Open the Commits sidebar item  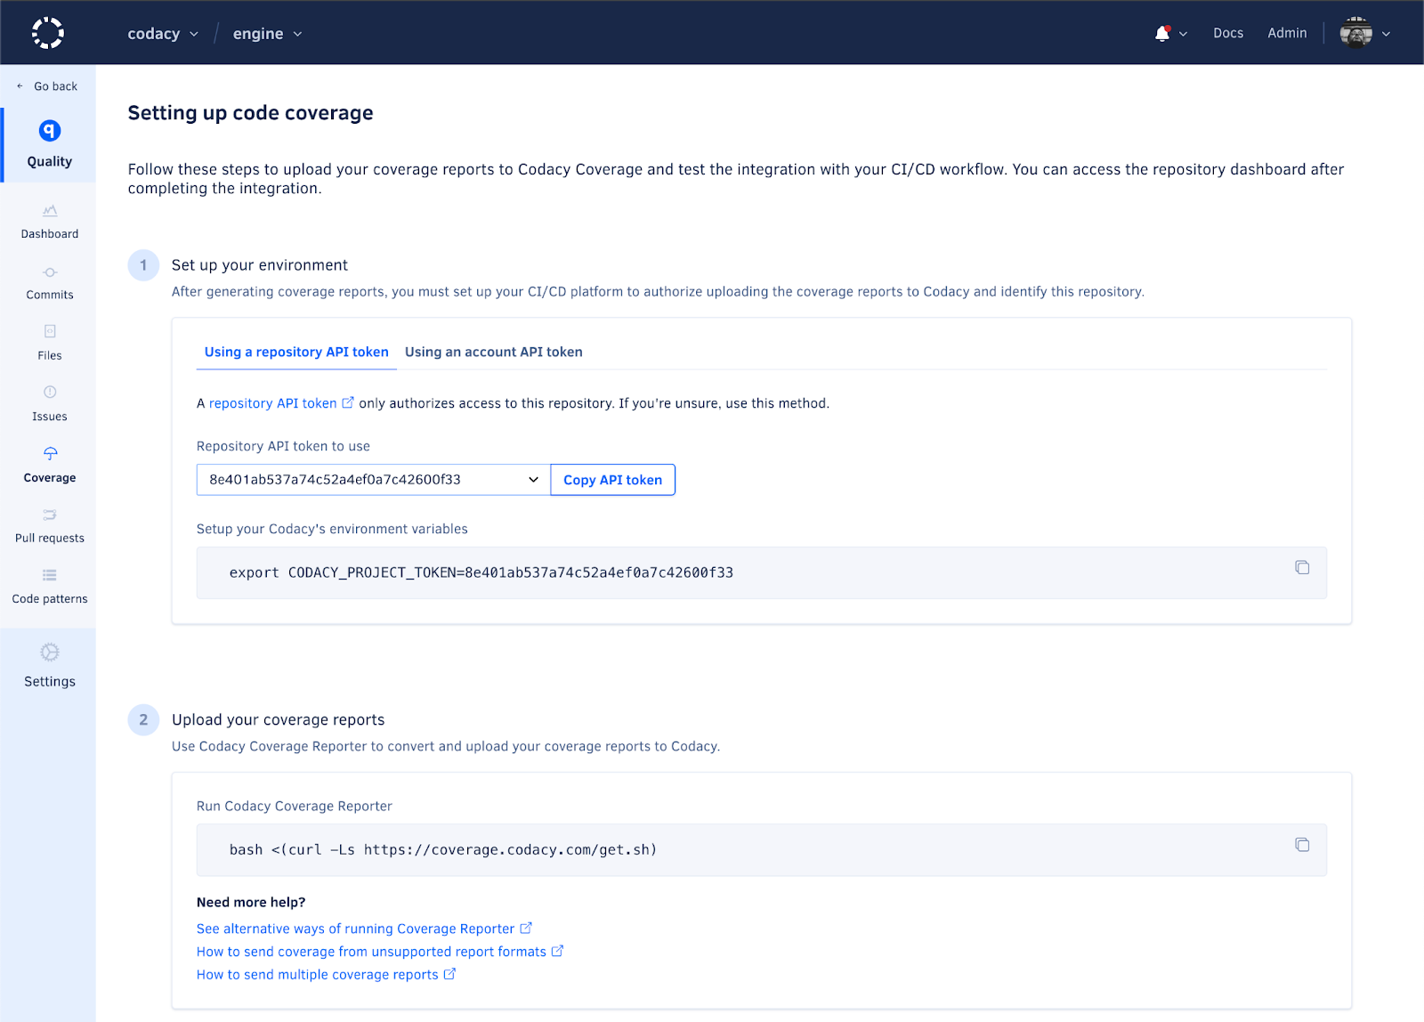[50, 283]
